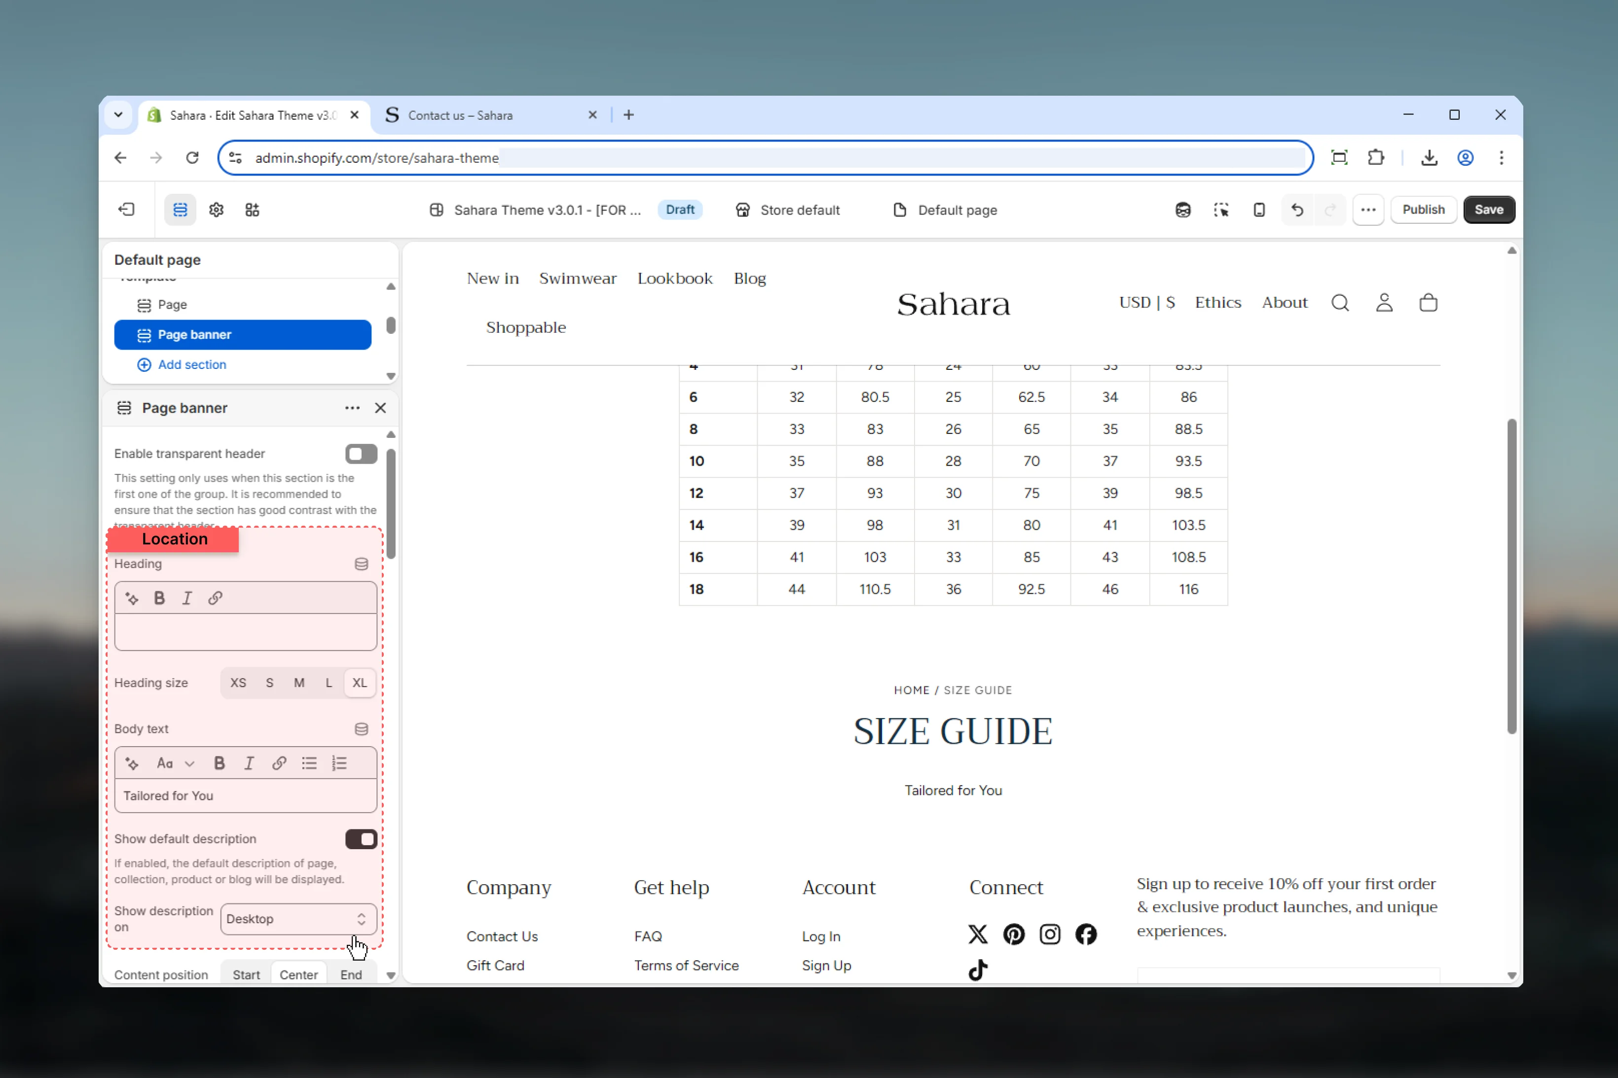Set heading size to XL
The height and width of the screenshot is (1078, 1618).
tap(360, 683)
